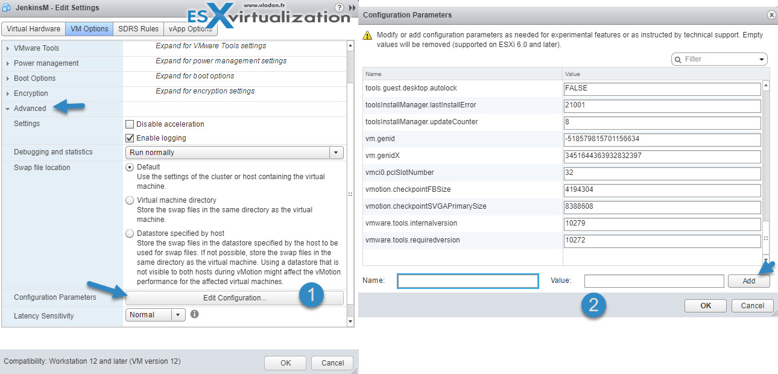Click Cancel in the Edit Settings dialog
Screen dimensions: 778x374
tap(332, 363)
